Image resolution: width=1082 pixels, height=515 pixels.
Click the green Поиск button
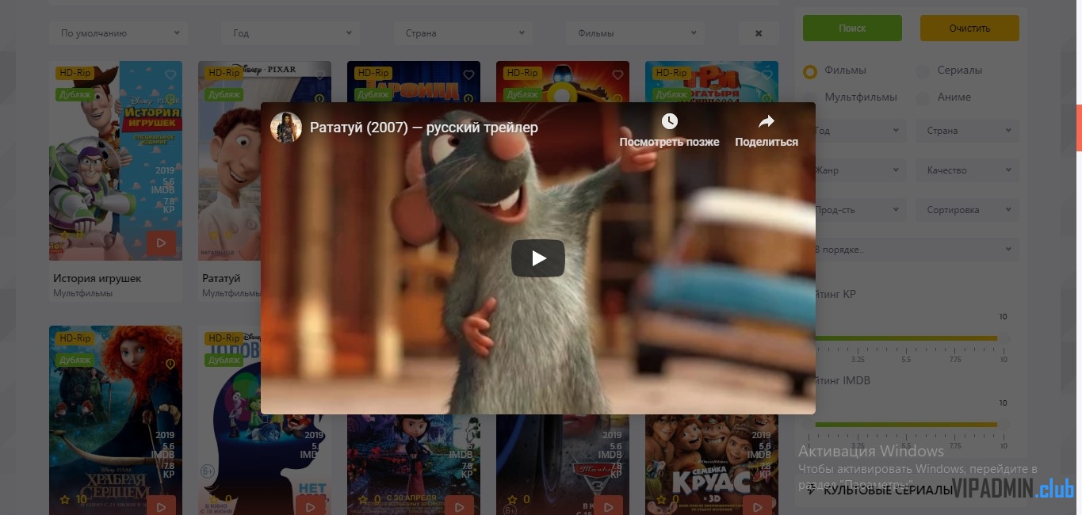click(x=852, y=28)
